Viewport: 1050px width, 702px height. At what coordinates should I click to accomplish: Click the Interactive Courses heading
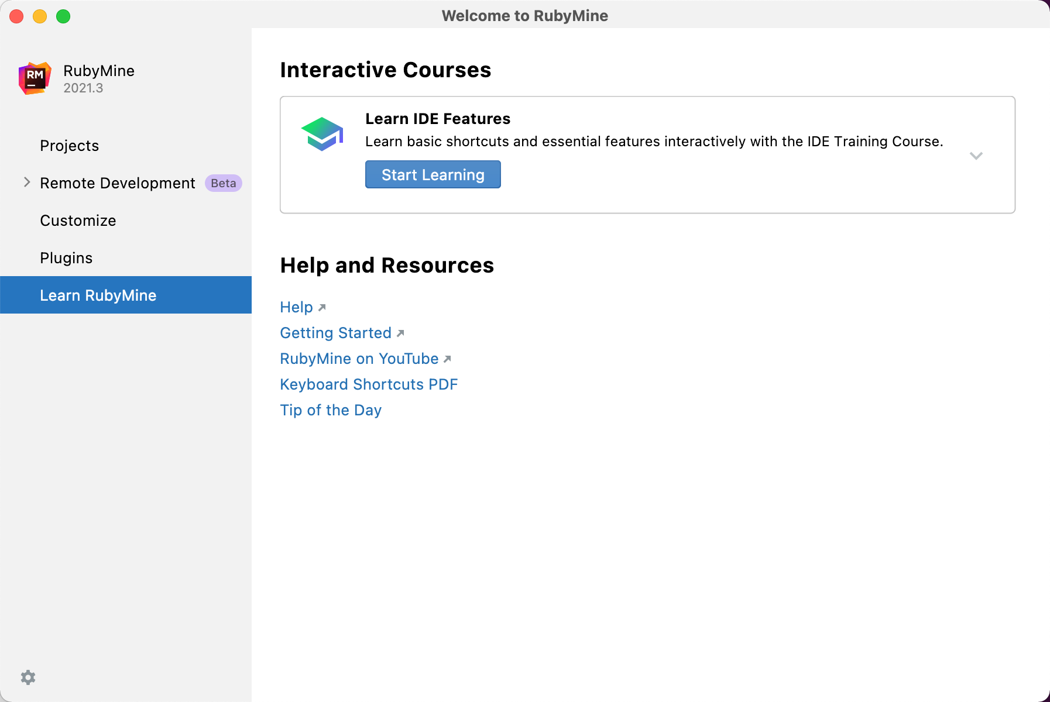386,70
